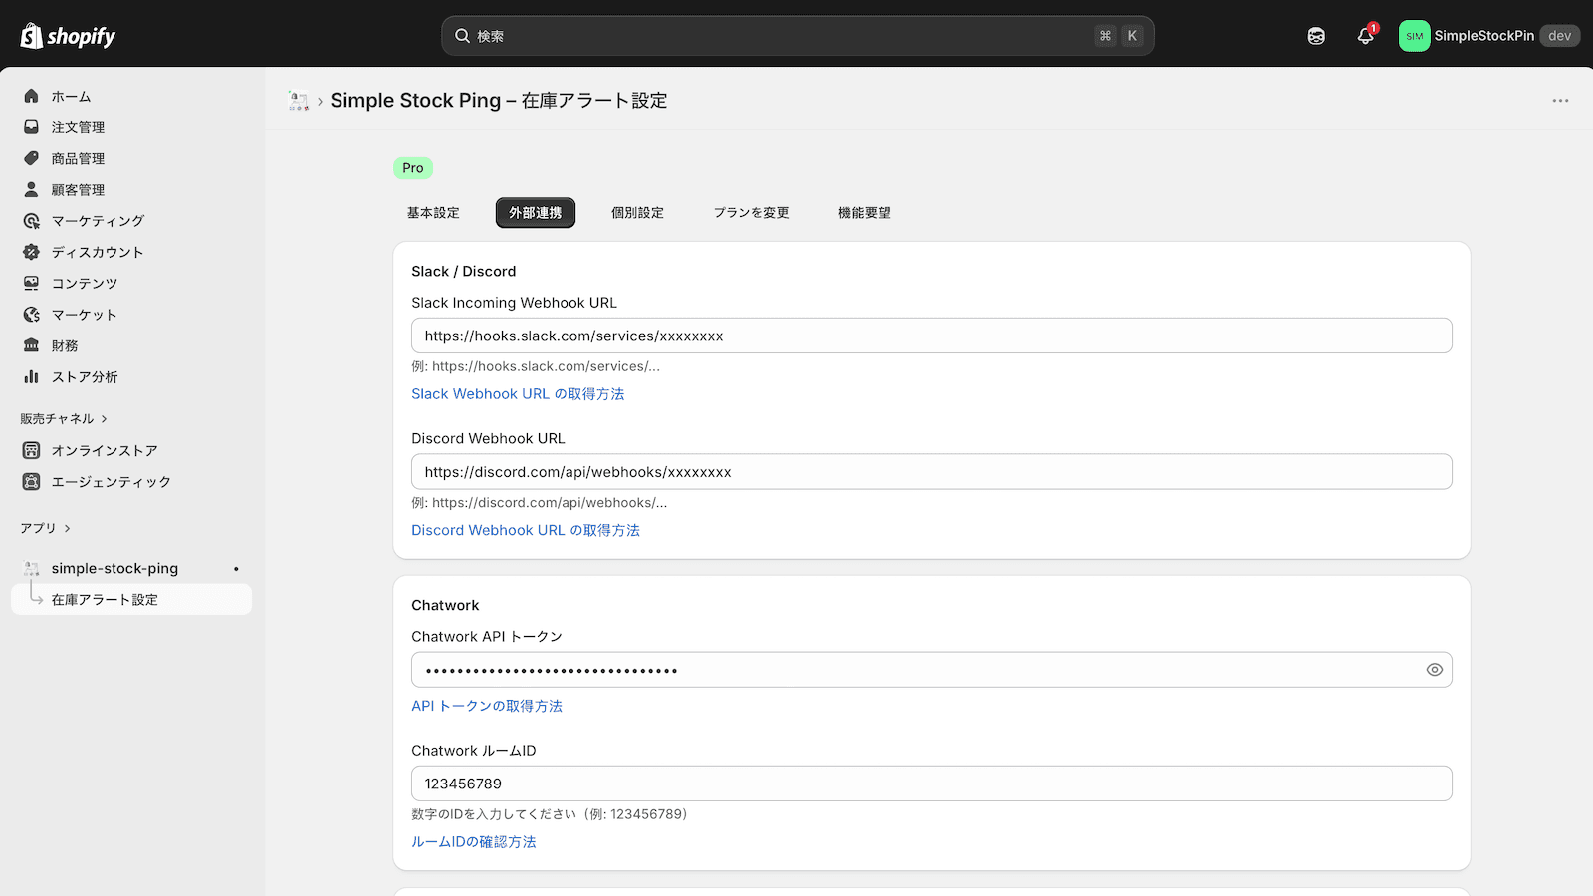The image size is (1593, 896).
Task: Click the マーケット globe icon
Action: [x=32, y=315]
